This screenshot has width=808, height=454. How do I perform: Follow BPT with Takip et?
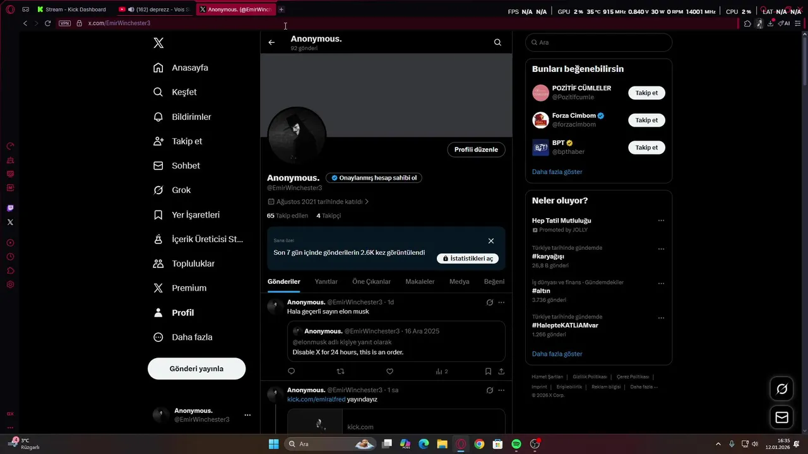click(646, 148)
